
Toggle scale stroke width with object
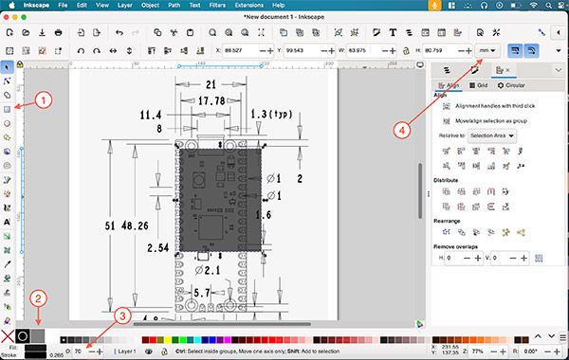[x=515, y=51]
